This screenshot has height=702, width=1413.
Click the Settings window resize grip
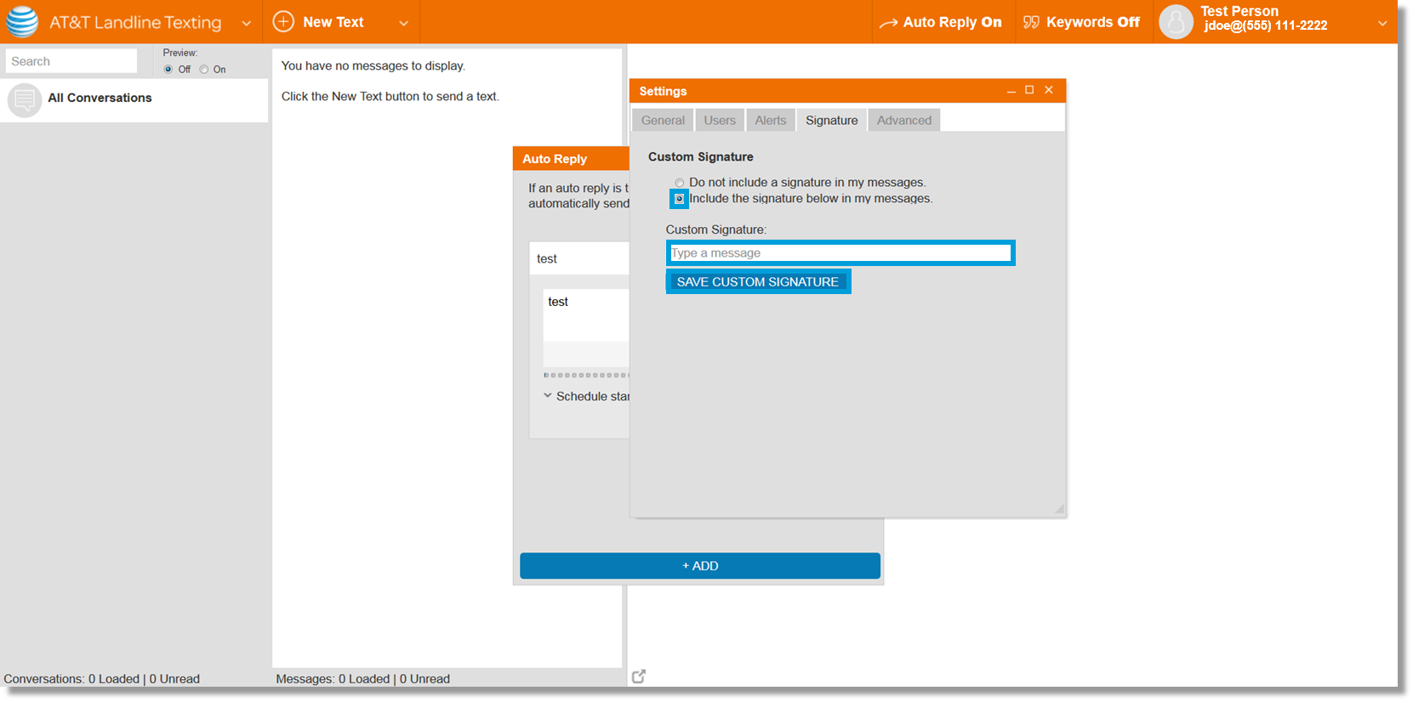pyautogui.click(x=1059, y=509)
